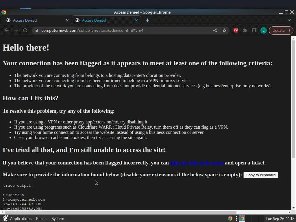
Task: Select the second Access Denied tab
Action: 106,20
